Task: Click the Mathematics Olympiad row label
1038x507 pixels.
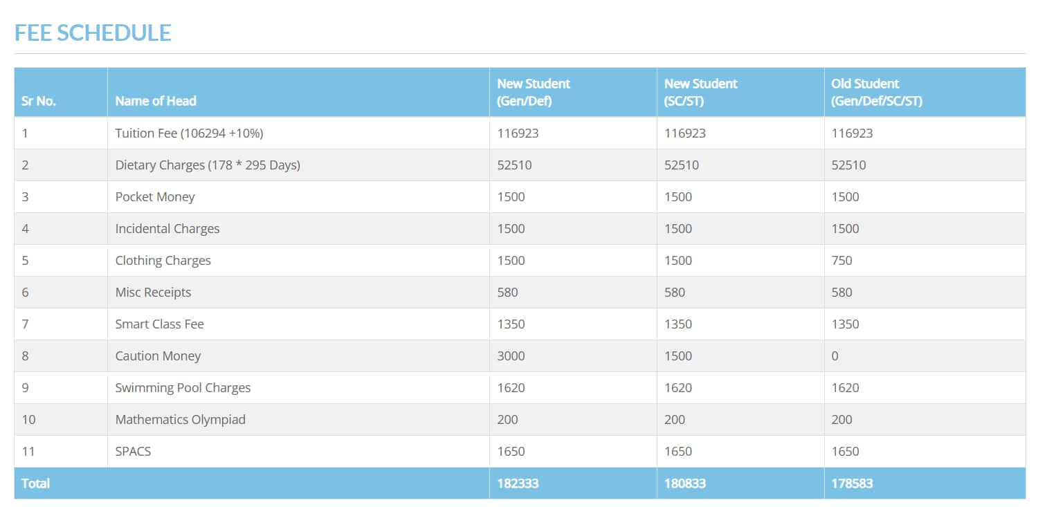Action: [x=181, y=420]
